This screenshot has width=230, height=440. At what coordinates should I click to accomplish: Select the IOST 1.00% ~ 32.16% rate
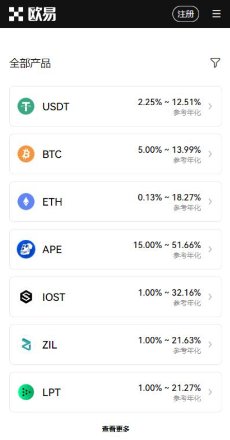(169, 292)
